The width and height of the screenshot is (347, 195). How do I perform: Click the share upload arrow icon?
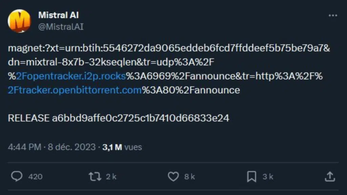[330, 176]
